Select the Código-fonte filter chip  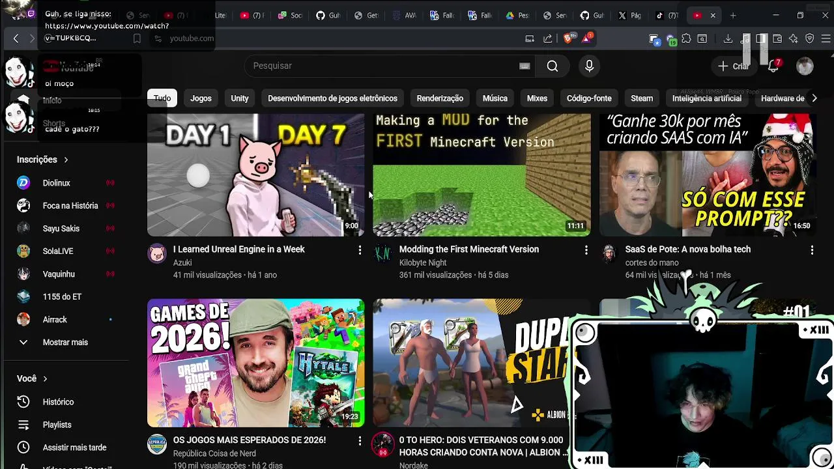point(589,98)
